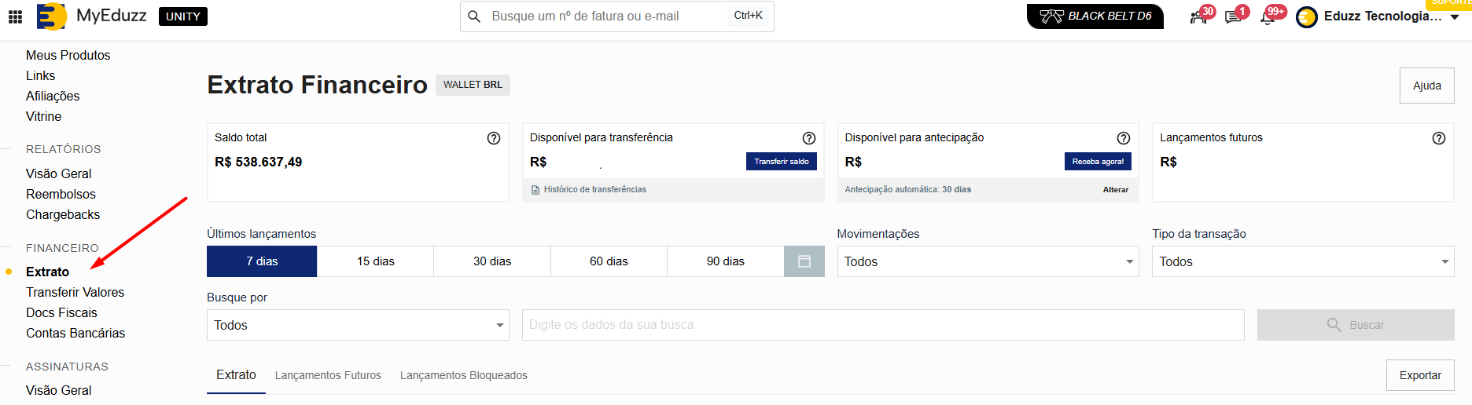The height and width of the screenshot is (405, 1472).
Task: Switch to Lançamentos Futuros tab
Action: 328,375
